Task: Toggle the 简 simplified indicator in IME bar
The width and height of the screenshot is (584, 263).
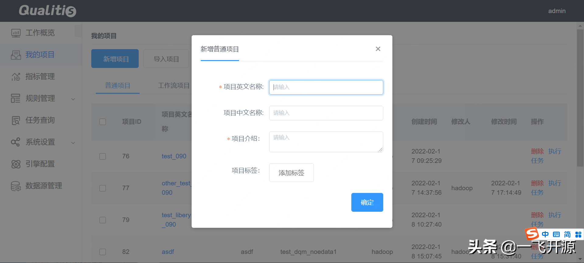Action: 567,234
